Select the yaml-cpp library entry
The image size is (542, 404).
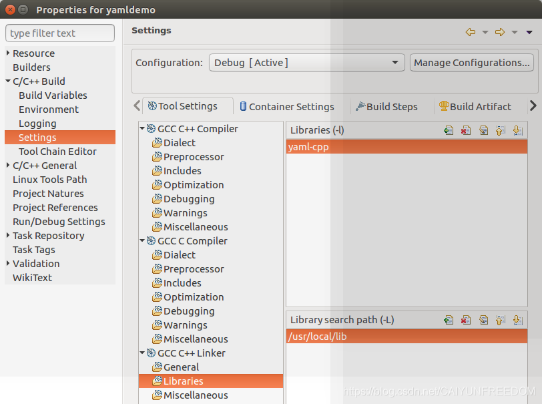pos(407,147)
